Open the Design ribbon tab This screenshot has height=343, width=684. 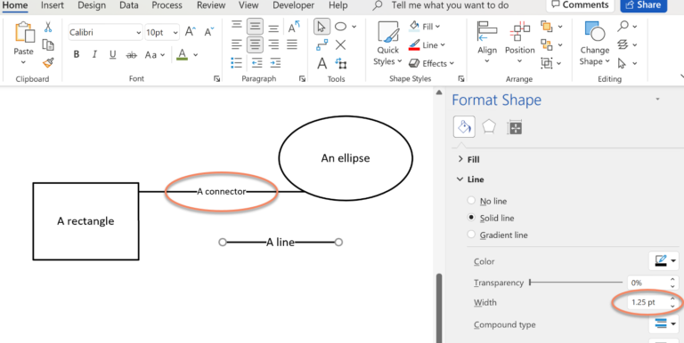(x=92, y=5)
